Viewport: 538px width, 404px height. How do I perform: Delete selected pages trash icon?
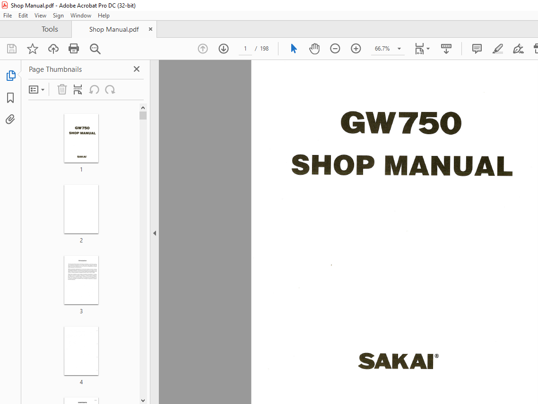click(62, 89)
